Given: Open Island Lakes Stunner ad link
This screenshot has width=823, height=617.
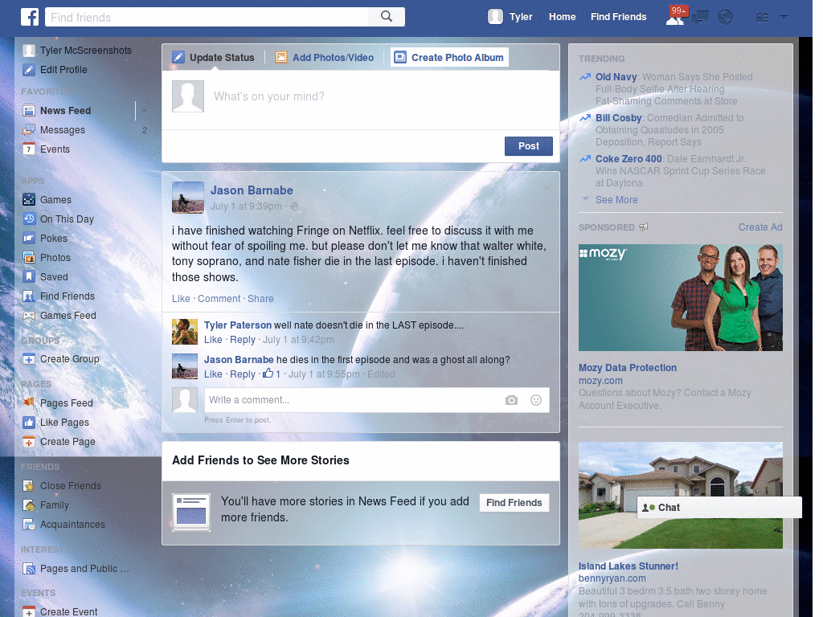Looking at the screenshot, I should point(629,566).
